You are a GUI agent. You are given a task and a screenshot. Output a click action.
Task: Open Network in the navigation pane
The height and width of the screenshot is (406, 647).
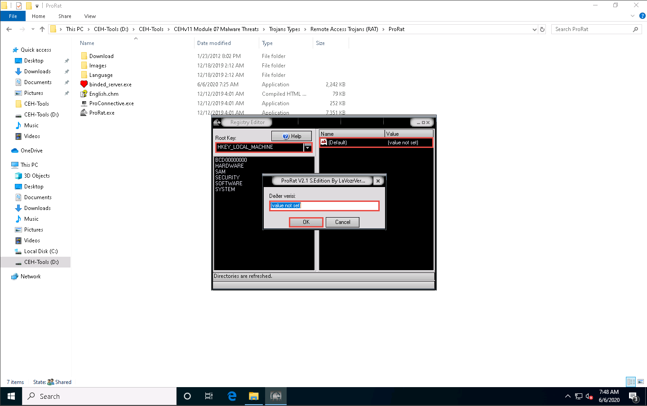(x=31, y=277)
